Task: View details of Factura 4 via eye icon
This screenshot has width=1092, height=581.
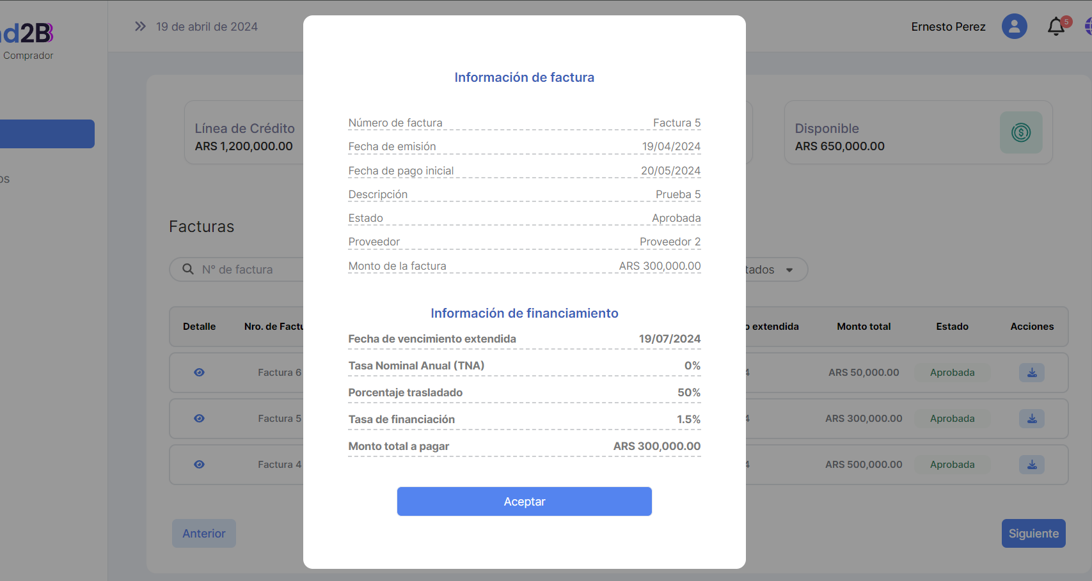Action: click(x=199, y=465)
